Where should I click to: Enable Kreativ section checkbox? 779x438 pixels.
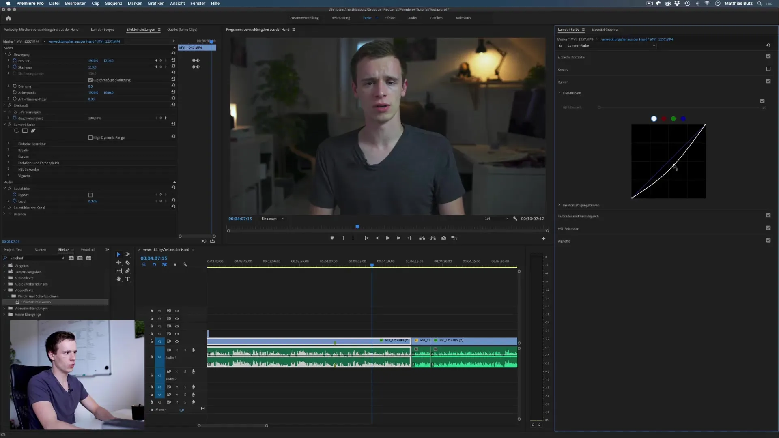[768, 69]
